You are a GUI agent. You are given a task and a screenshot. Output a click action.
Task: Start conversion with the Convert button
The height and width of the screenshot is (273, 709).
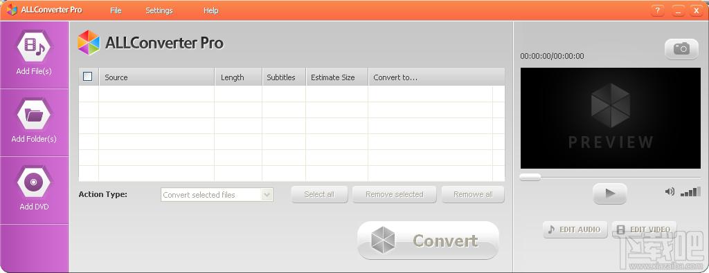(x=428, y=240)
